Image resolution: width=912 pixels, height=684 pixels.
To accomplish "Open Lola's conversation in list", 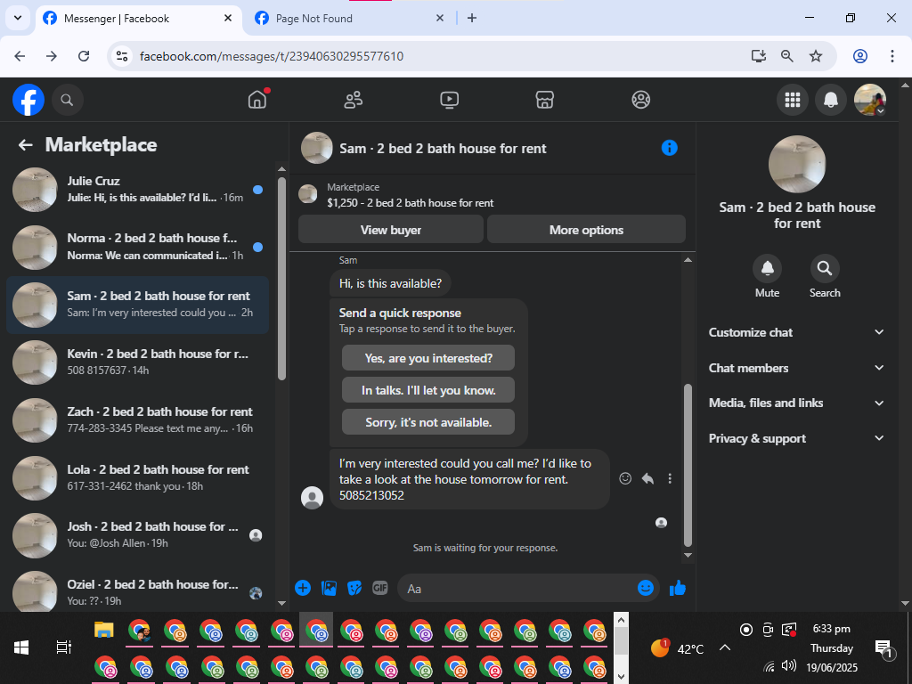I will (137, 477).
